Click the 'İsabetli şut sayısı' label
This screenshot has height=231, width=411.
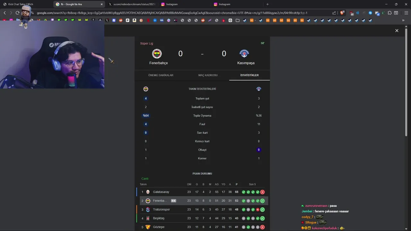[x=202, y=107]
